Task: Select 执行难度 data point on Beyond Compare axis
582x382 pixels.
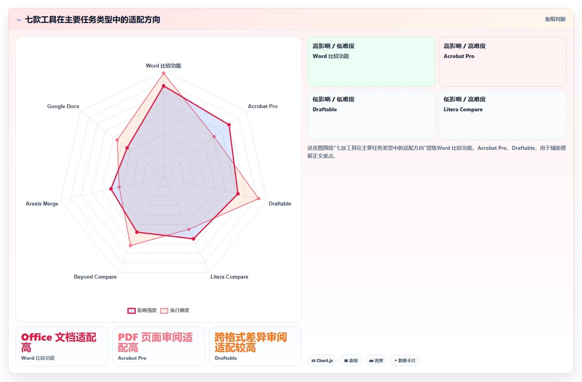Action: point(130,246)
